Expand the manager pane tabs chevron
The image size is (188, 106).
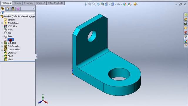tap(33, 9)
